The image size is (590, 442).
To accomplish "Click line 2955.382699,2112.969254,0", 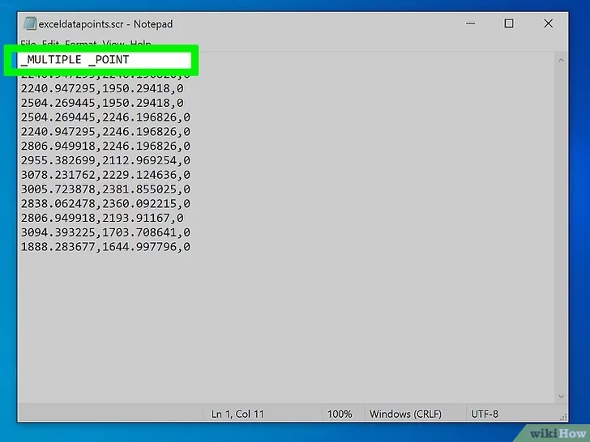I will (105, 160).
